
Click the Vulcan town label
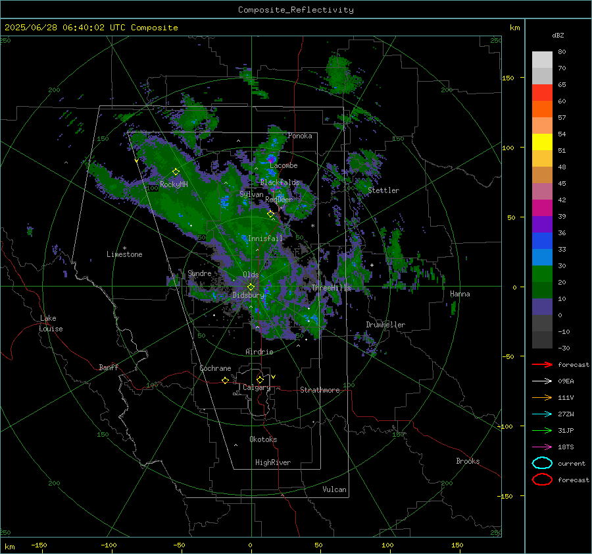click(334, 489)
